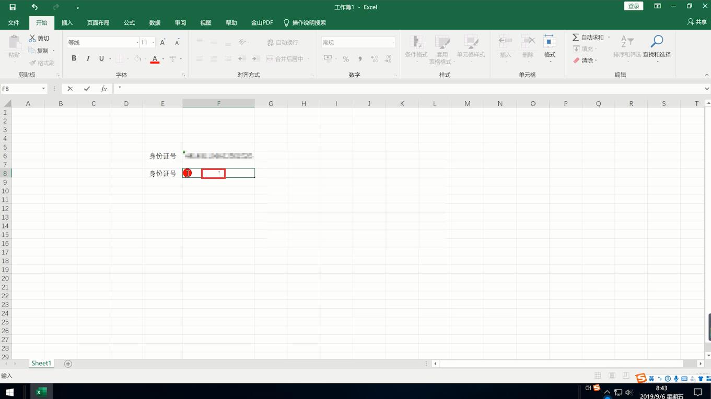Screen dimensions: 711x399
Task: Cancel the formula bar entry (X)
Action: pos(70,89)
